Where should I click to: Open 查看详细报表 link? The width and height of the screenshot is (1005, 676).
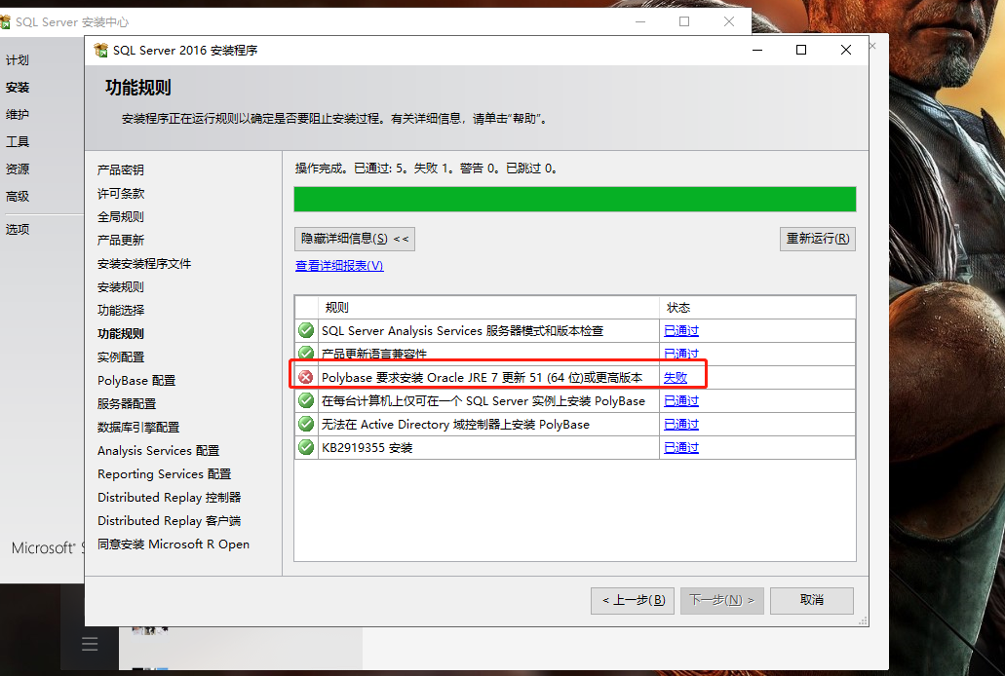[x=339, y=265]
